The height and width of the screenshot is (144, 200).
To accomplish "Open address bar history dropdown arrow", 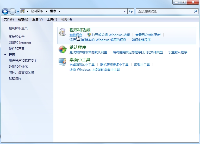I will pyautogui.click(x=125, y=11).
